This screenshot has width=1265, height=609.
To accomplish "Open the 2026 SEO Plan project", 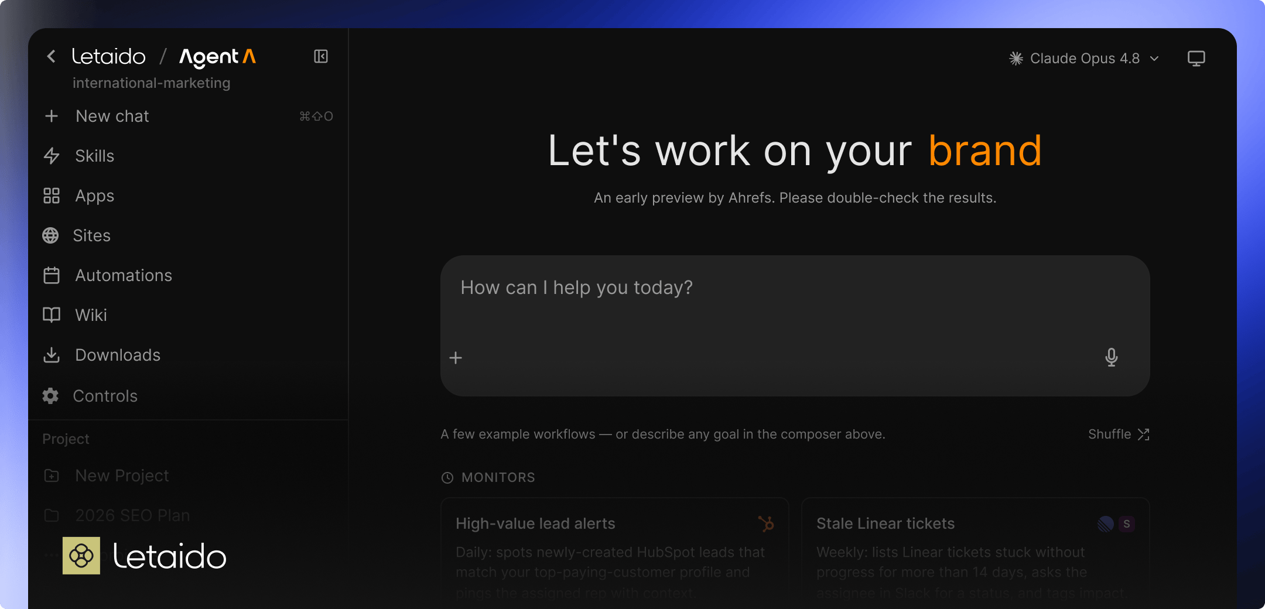I will 188,515.
